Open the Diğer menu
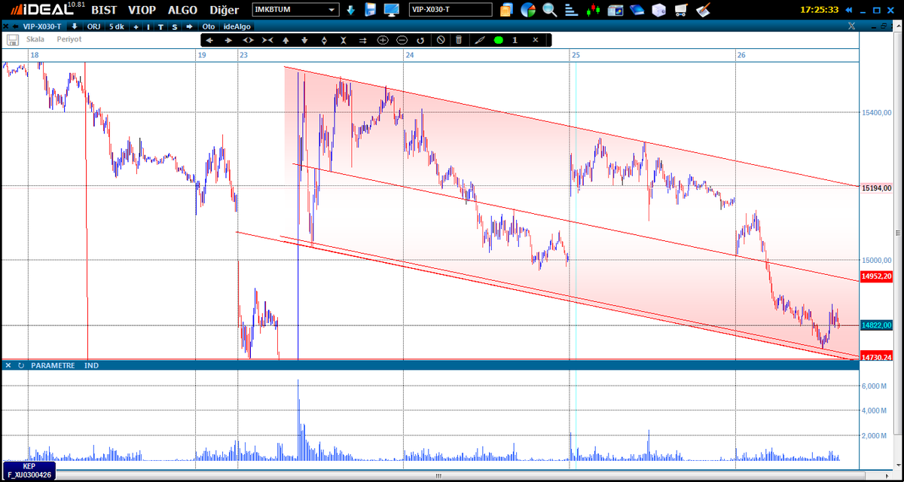This screenshot has width=904, height=482. [x=225, y=10]
